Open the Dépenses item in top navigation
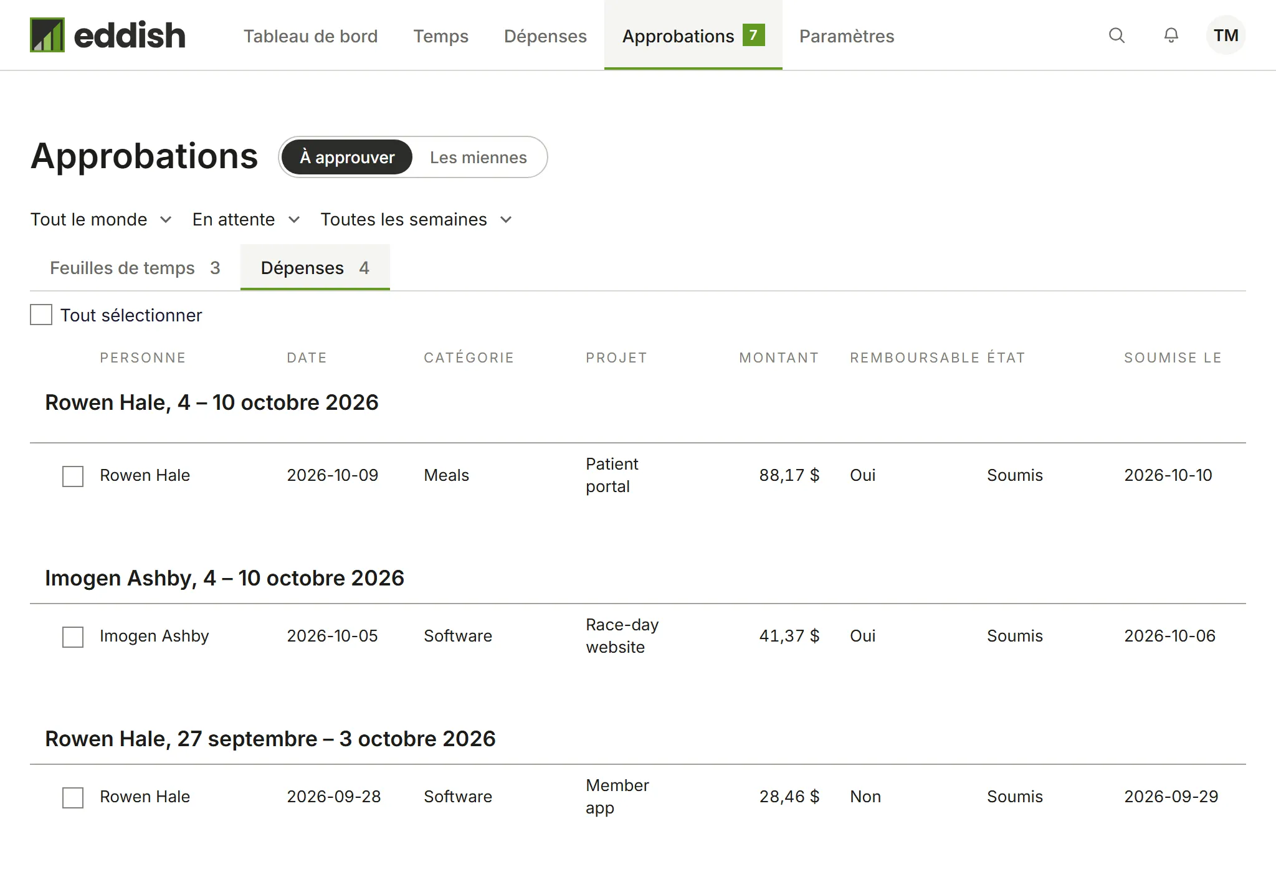Screen dimensions: 1276x872 tap(545, 36)
